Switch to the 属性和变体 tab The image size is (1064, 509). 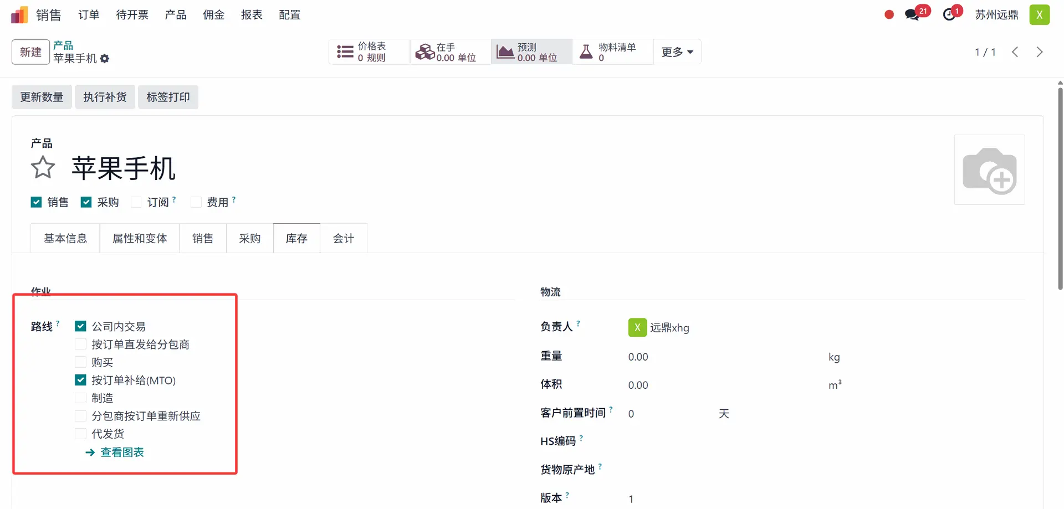pos(140,238)
